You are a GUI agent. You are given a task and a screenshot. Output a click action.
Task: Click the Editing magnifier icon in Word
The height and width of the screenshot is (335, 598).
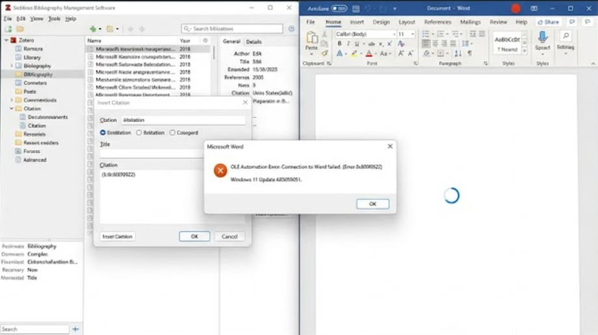pos(565,36)
